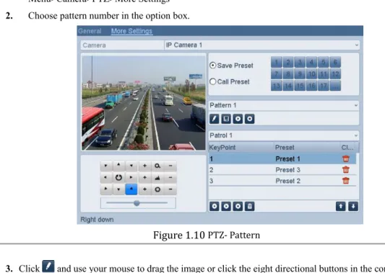385x273 pixels.
Task: Click the stop icon in the Pattern row
Action: pos(250,119)
